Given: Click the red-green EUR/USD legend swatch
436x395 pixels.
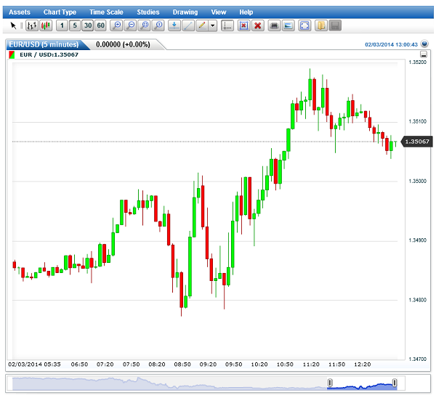Looking at the screenshot, I should click(12, 54).
